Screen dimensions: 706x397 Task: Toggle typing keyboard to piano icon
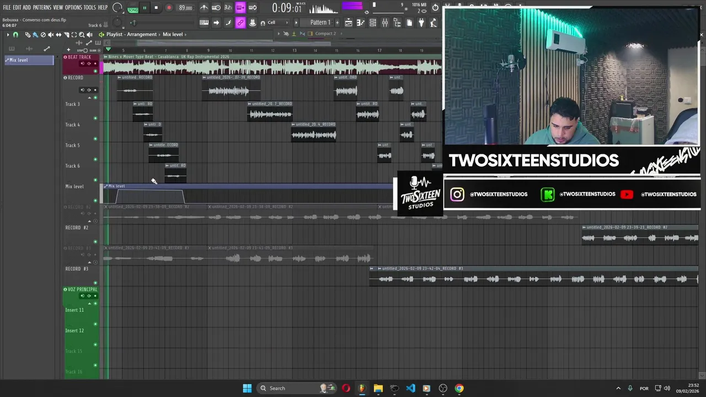[x=204, y=23]
